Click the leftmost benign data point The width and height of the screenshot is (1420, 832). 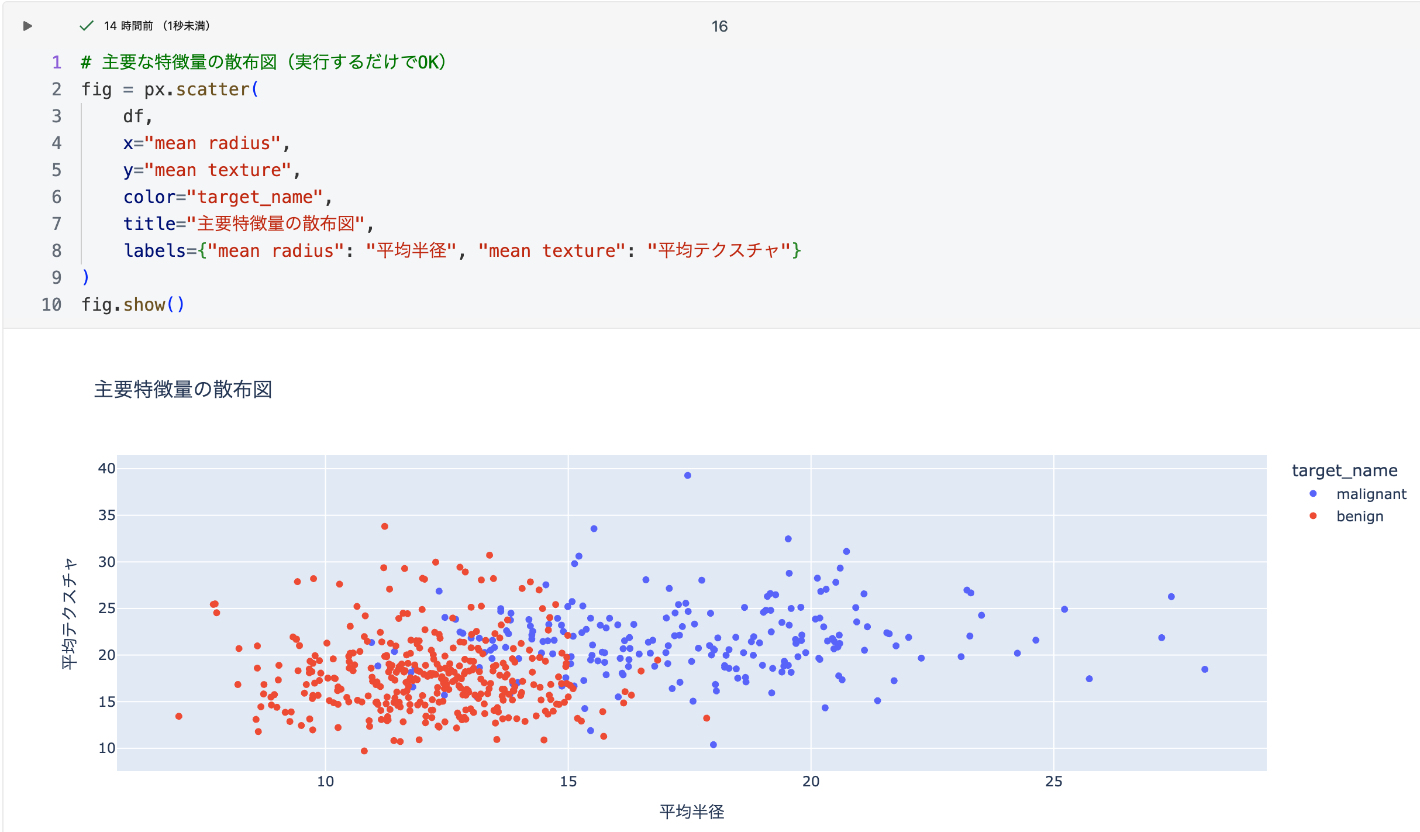click(179, 716)
